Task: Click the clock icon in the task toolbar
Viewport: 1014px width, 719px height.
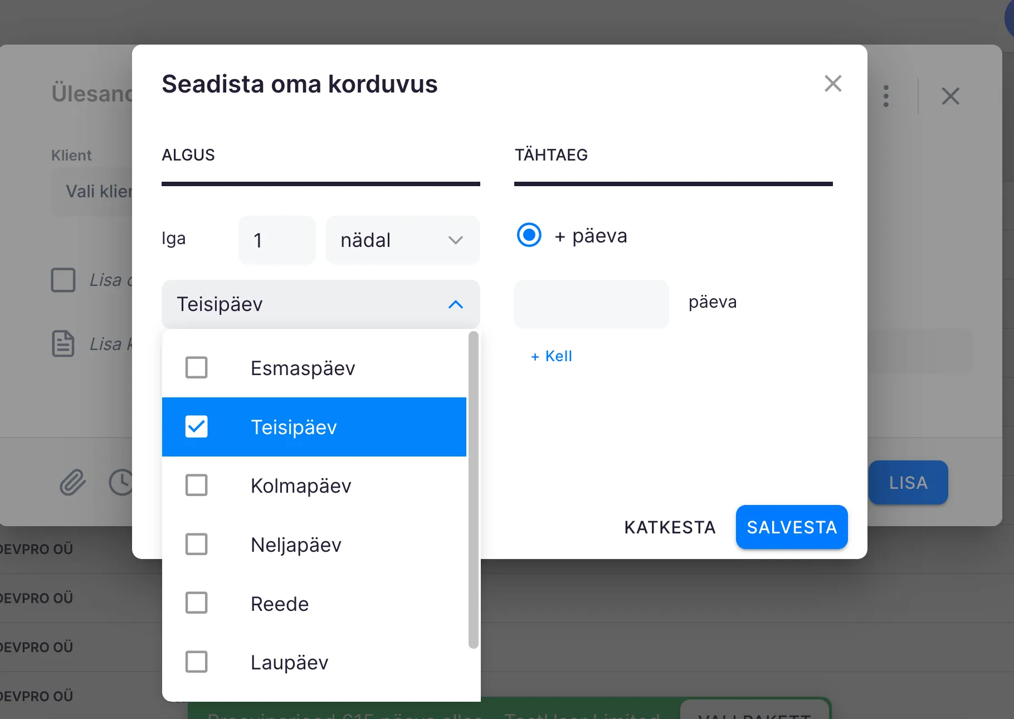Action: 121,483
